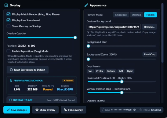The width and height of the screenshot is (167, 118).
Task: Enable Reposition (Drag) Mode checkbox
Action: click(9, 51)
